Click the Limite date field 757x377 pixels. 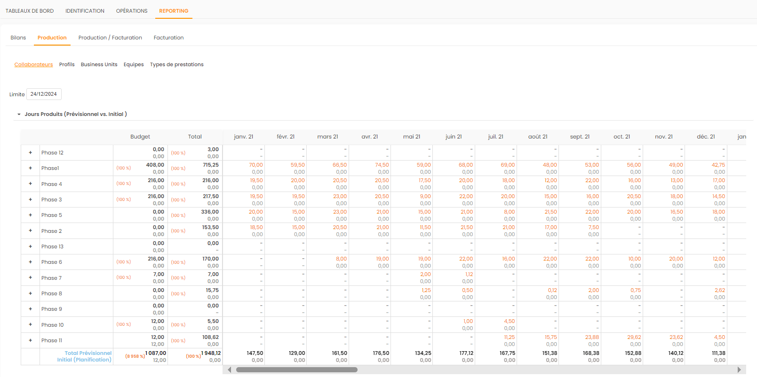click(44, 94)
